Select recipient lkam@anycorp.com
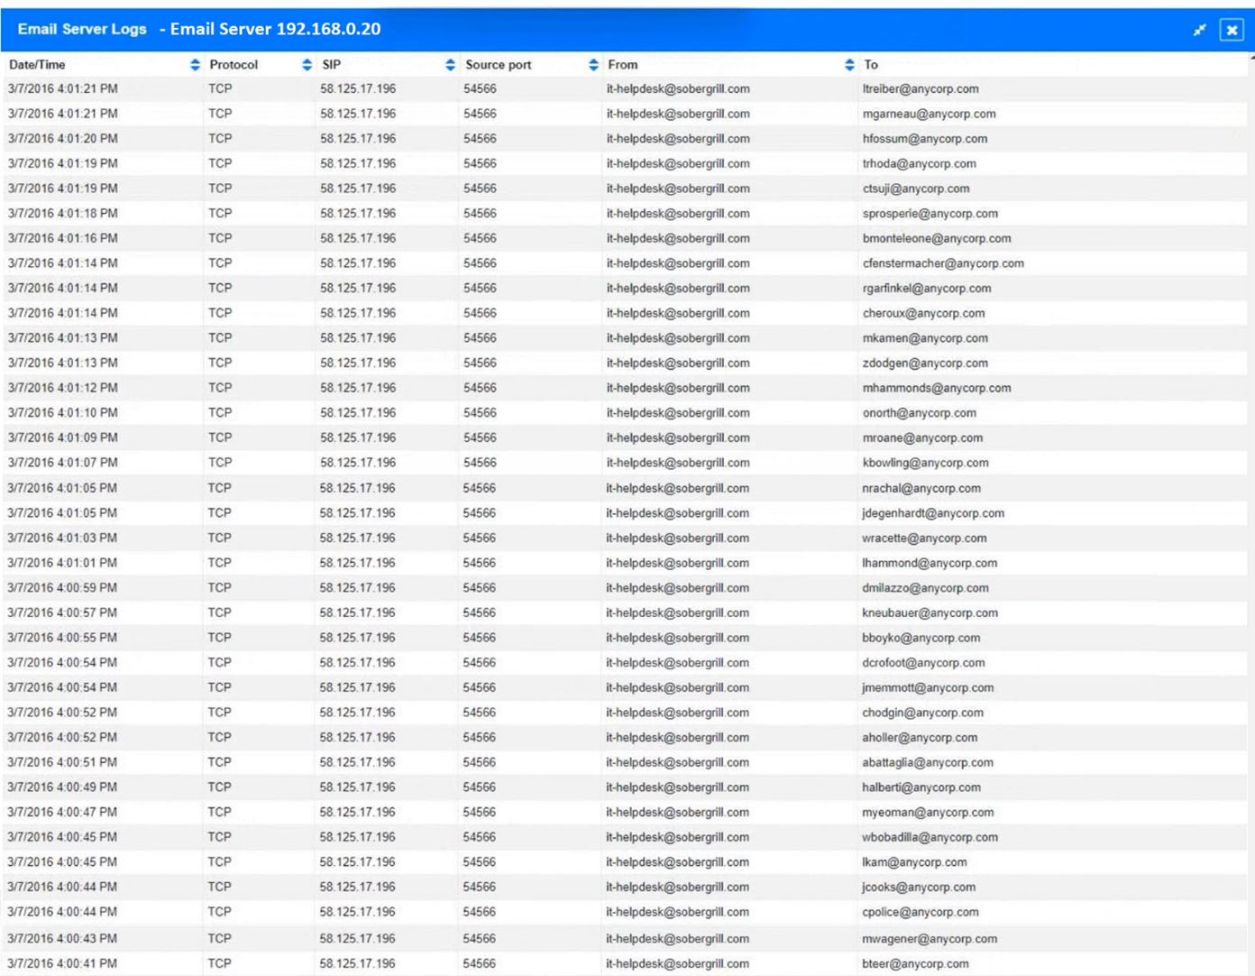The image size is (1255, 976). [914, 862]
